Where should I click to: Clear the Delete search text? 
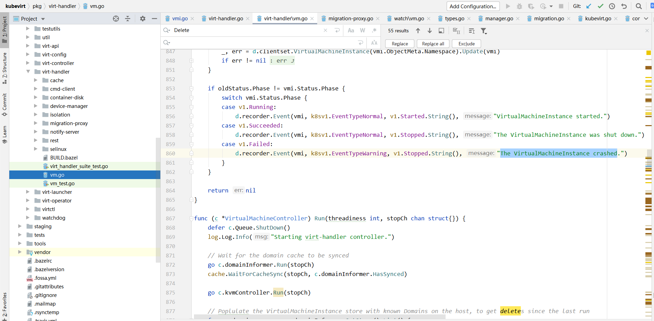click(325, 30)
